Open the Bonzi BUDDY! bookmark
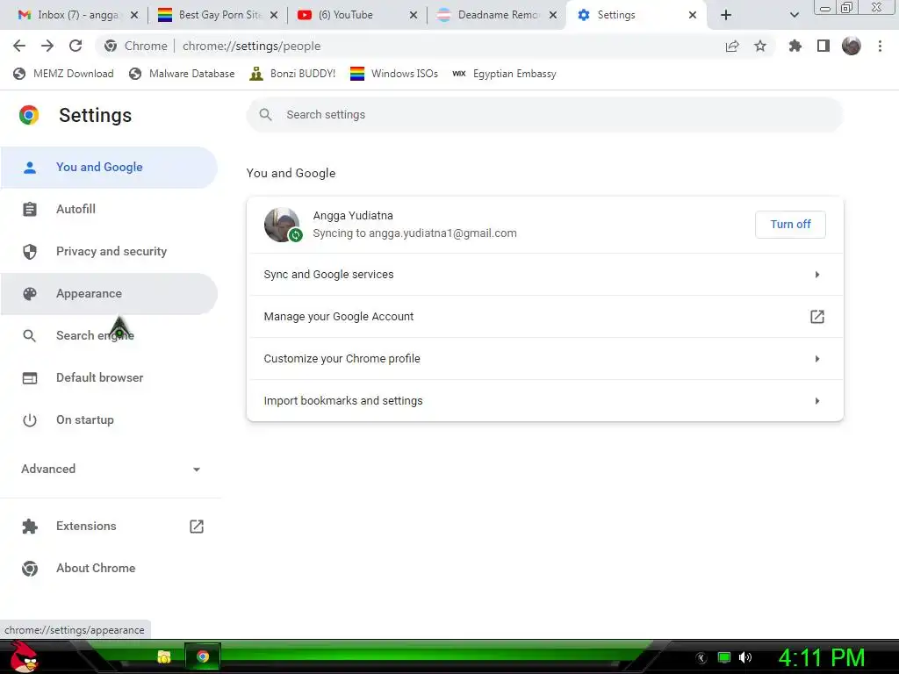Viewport: 899px width, 674px height. (292, 74)
